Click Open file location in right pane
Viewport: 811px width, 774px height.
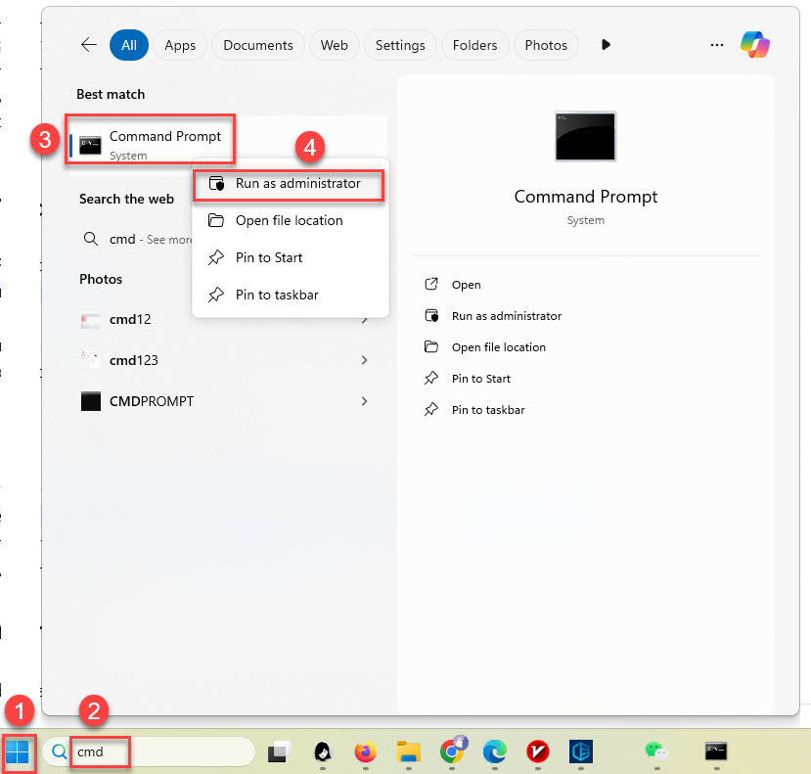point(498,347)
